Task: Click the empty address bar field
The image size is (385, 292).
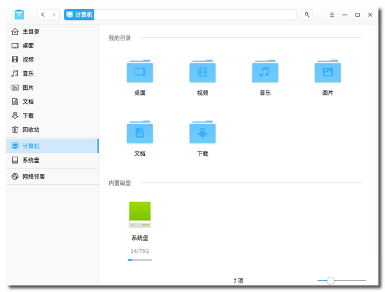Action: click(x=195, y=15)
